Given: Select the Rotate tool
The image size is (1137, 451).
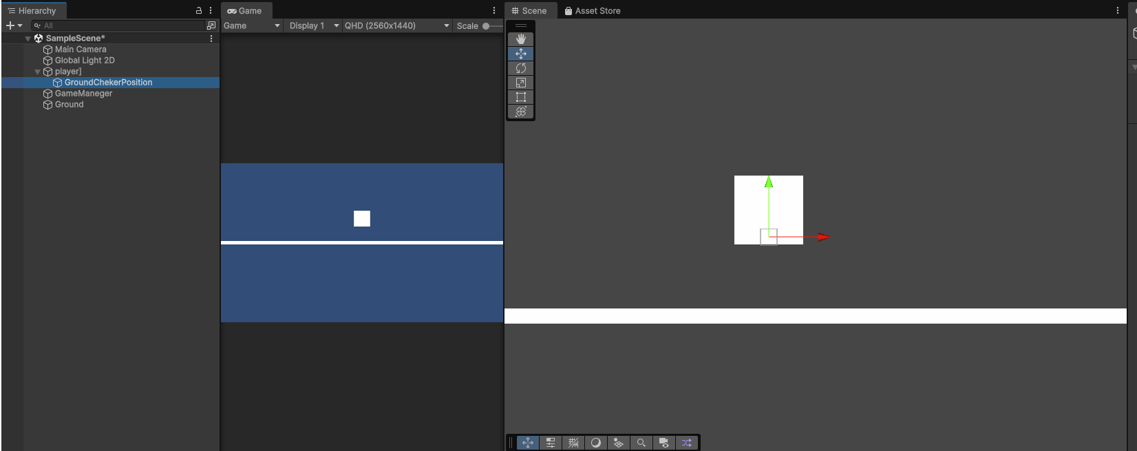Looking at the screenshot, I should pos(521,68).
